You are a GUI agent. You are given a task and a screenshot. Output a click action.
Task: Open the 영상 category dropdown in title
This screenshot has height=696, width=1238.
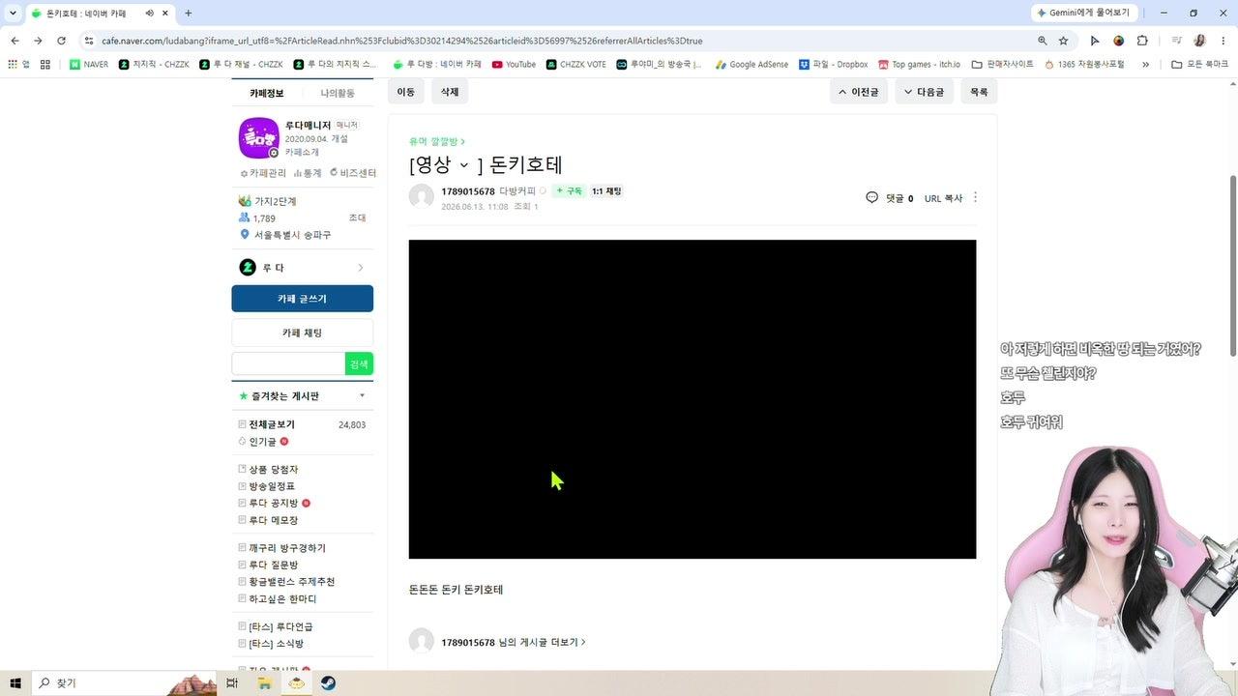pos(463,165)
